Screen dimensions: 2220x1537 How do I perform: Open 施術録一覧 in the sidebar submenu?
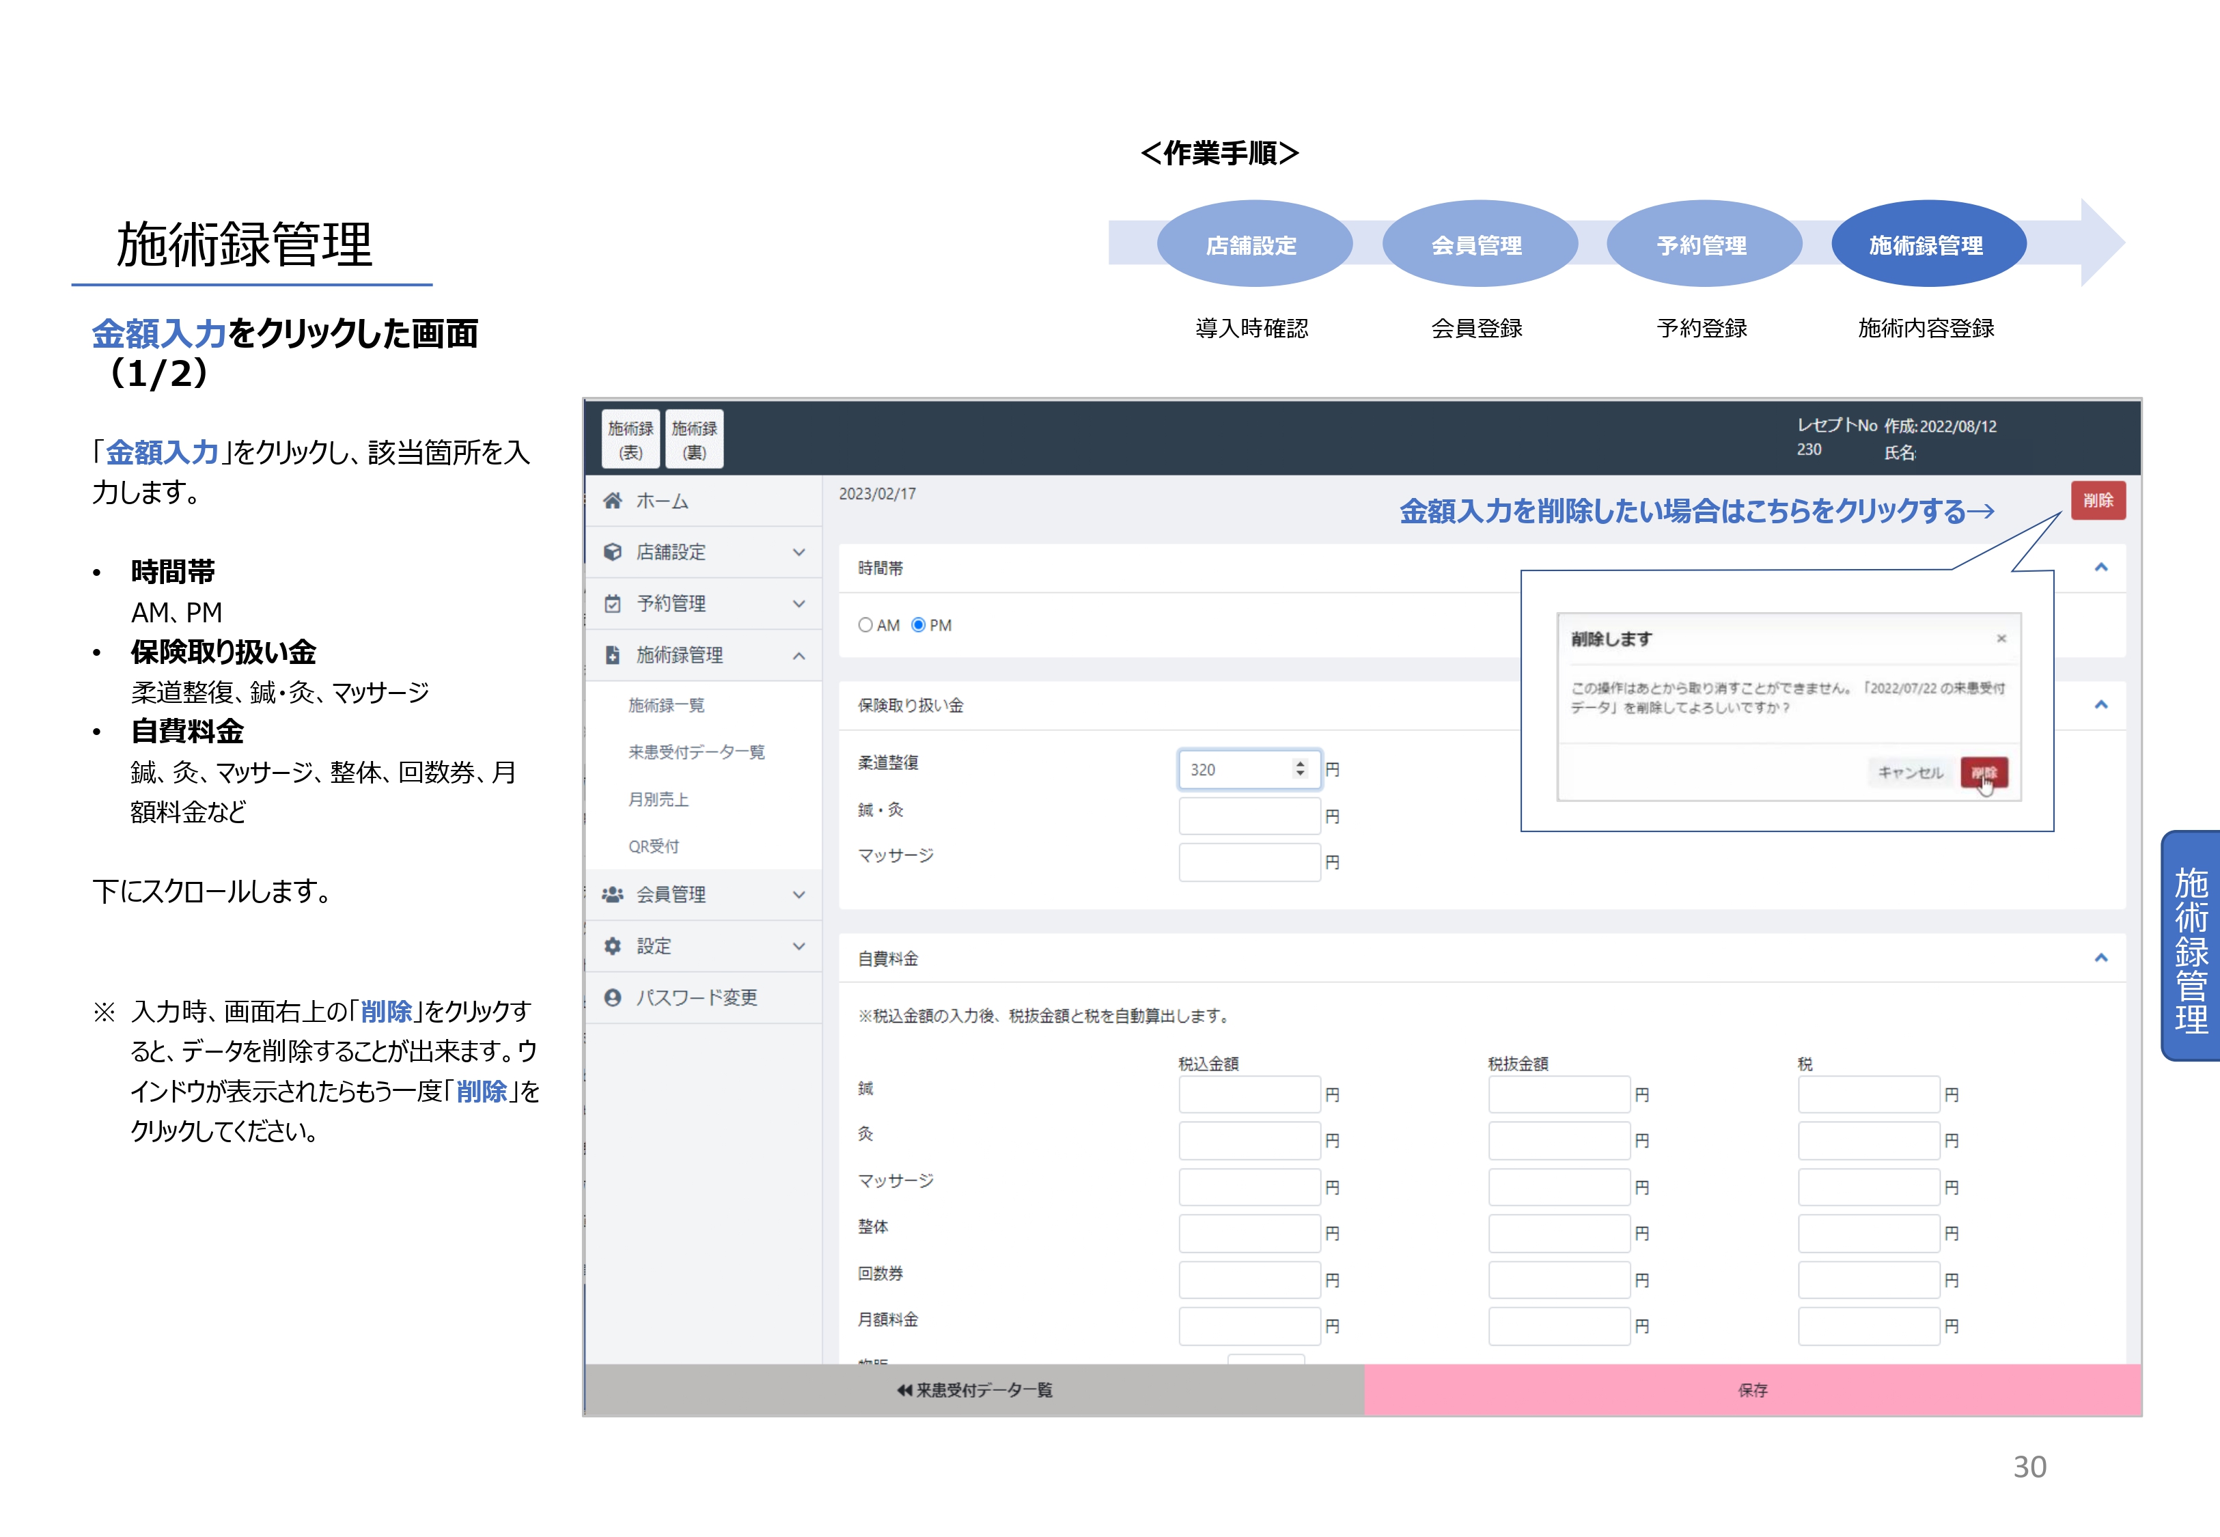pos(666,706)
